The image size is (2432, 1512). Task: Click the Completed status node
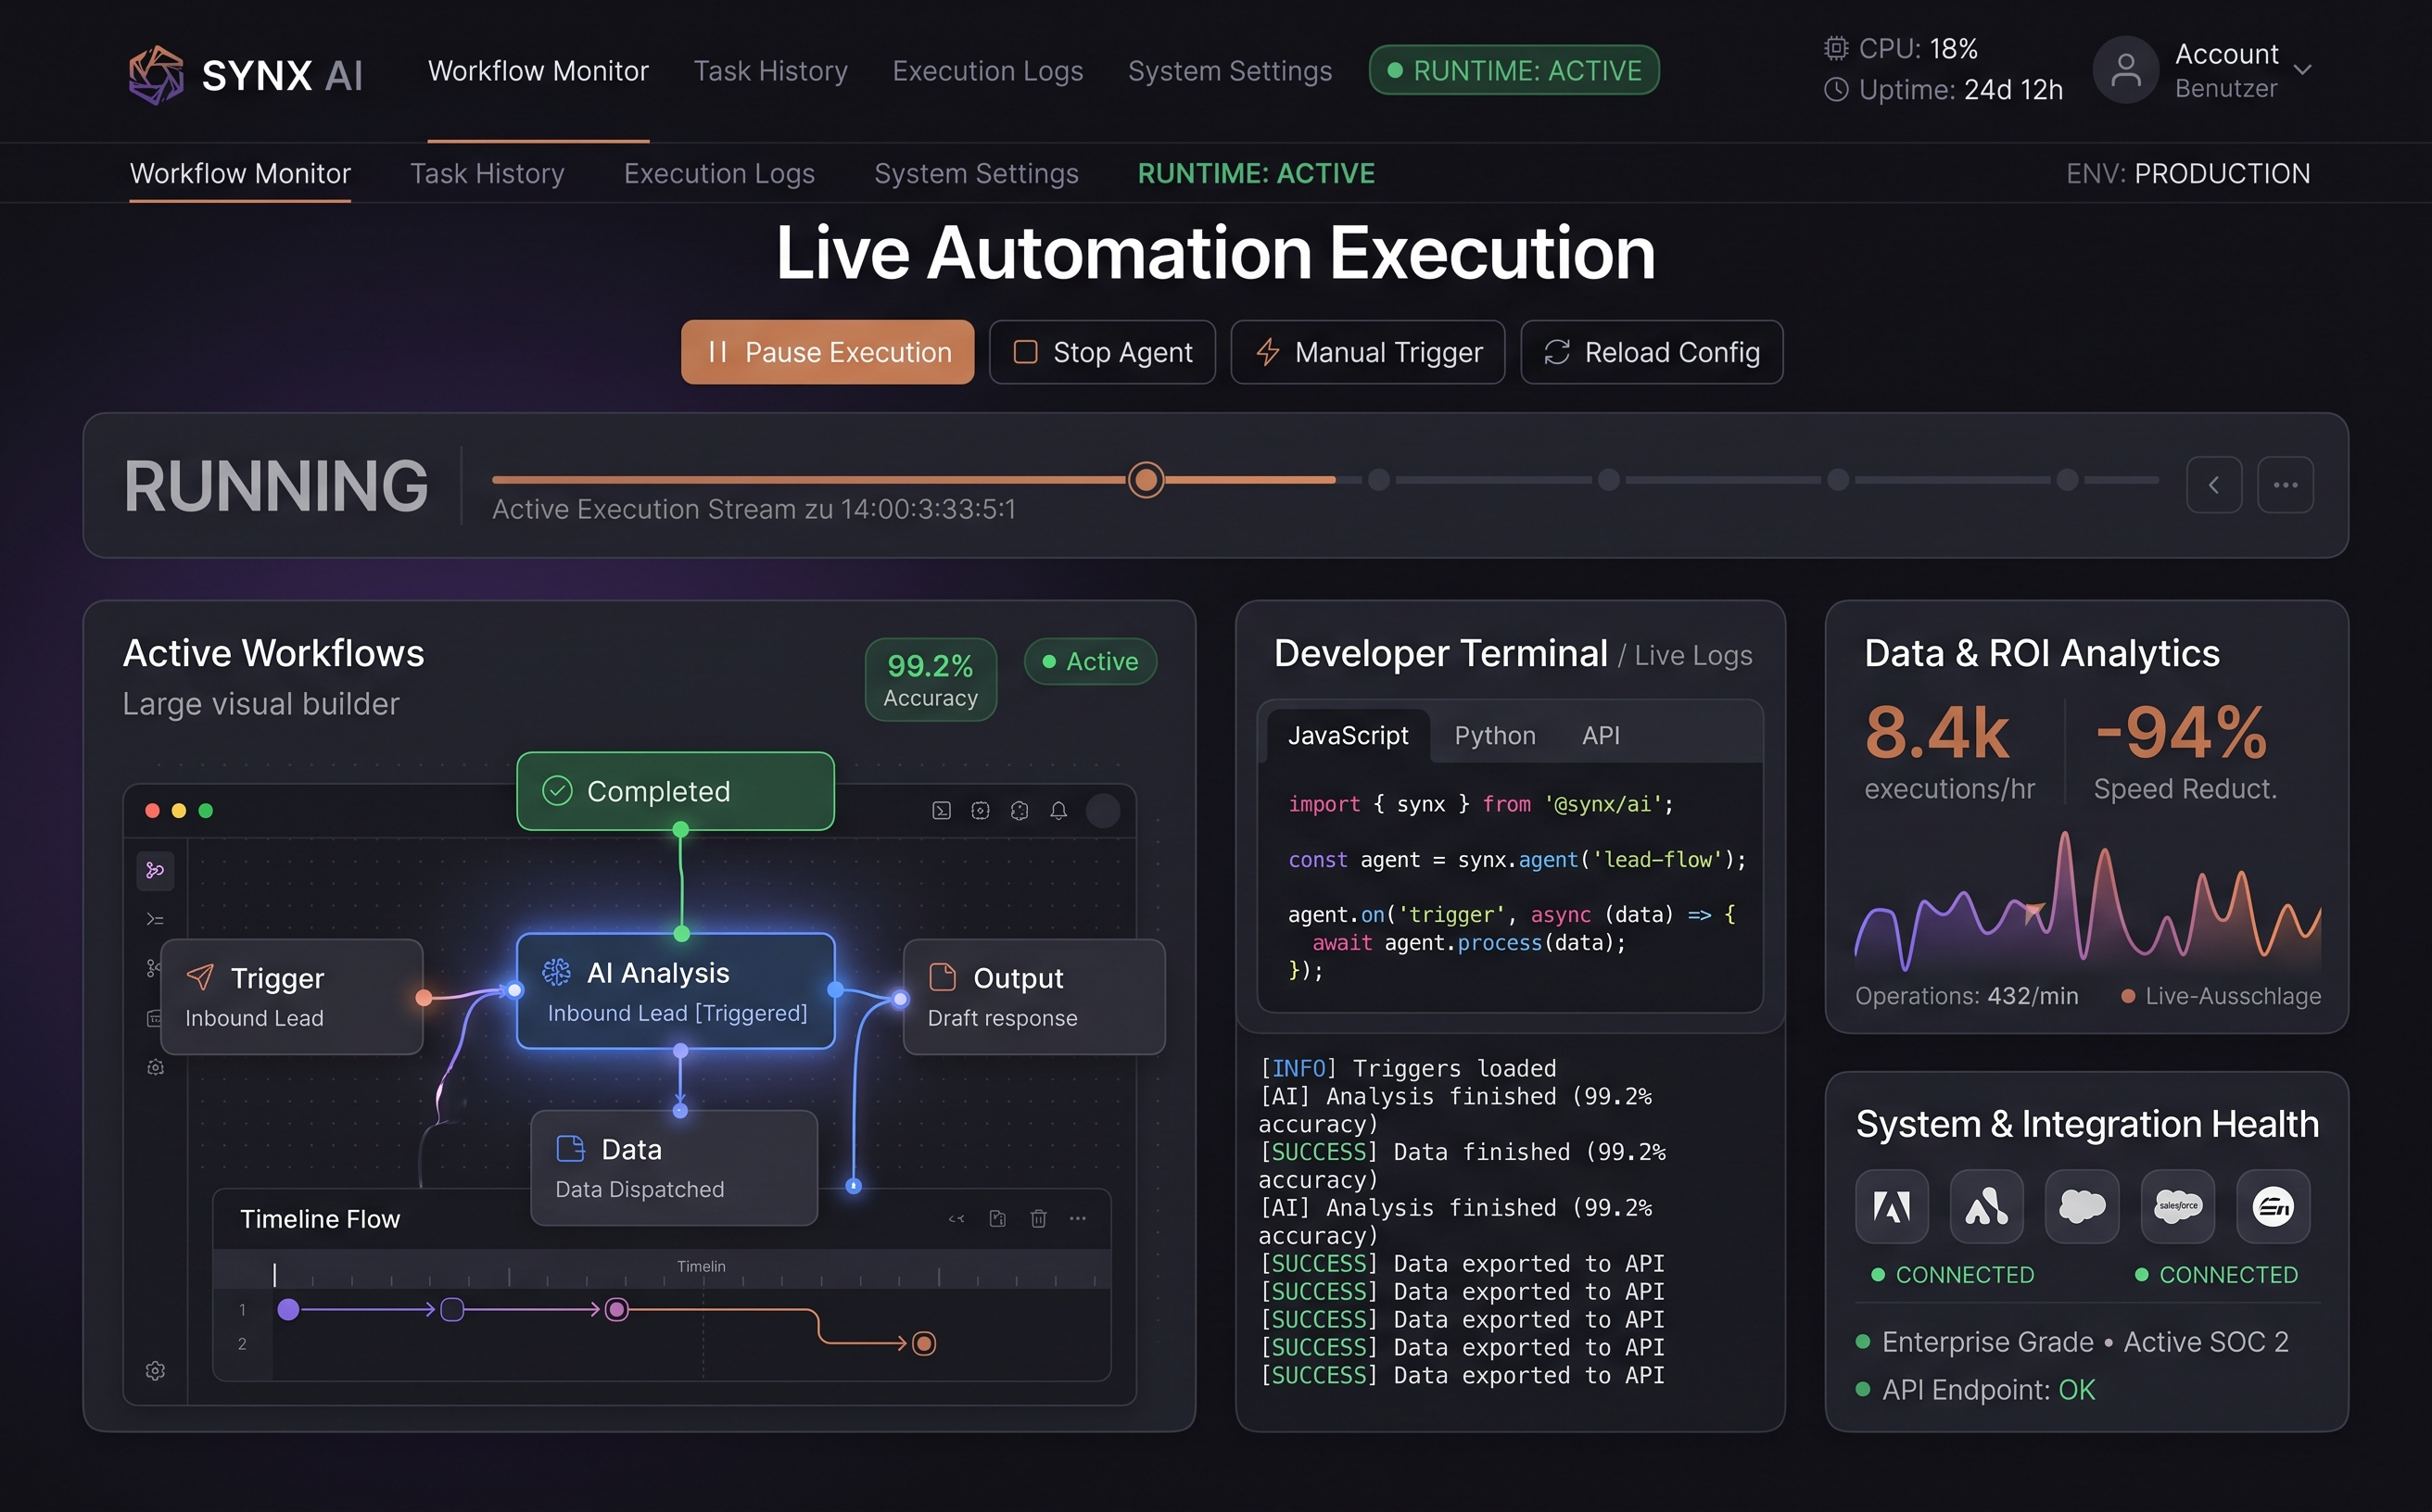[x=676, y=791]
